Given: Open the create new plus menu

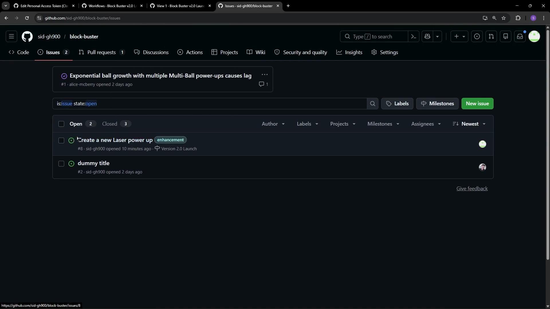Looking at the screenshot, I should [x=459, y=37].
